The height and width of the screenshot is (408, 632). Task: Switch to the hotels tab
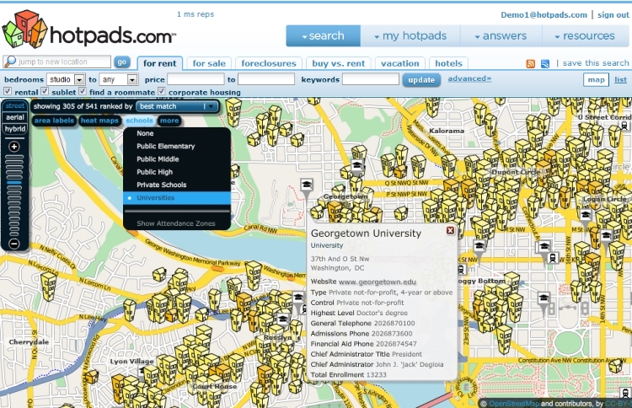(448, 63)
